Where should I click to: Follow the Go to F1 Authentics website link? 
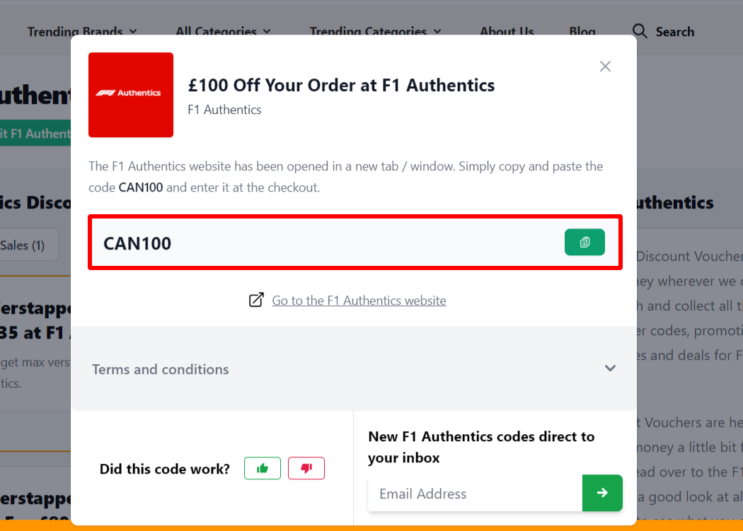359,300
